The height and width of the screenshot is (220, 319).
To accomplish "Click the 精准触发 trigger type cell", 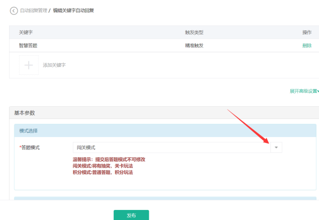I will [x=194, y=46].
